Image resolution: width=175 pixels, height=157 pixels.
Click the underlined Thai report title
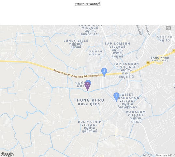click(87, 4)
